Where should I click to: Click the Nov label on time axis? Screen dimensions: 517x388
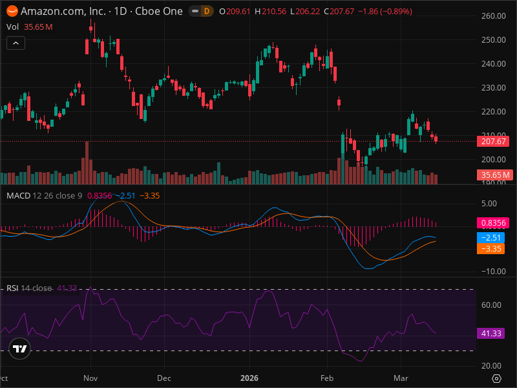click(90, 378)
